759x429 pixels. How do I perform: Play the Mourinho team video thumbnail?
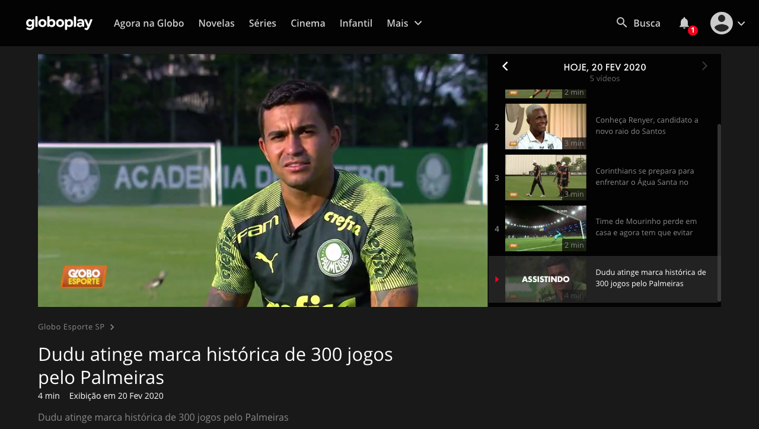[546, 229]
